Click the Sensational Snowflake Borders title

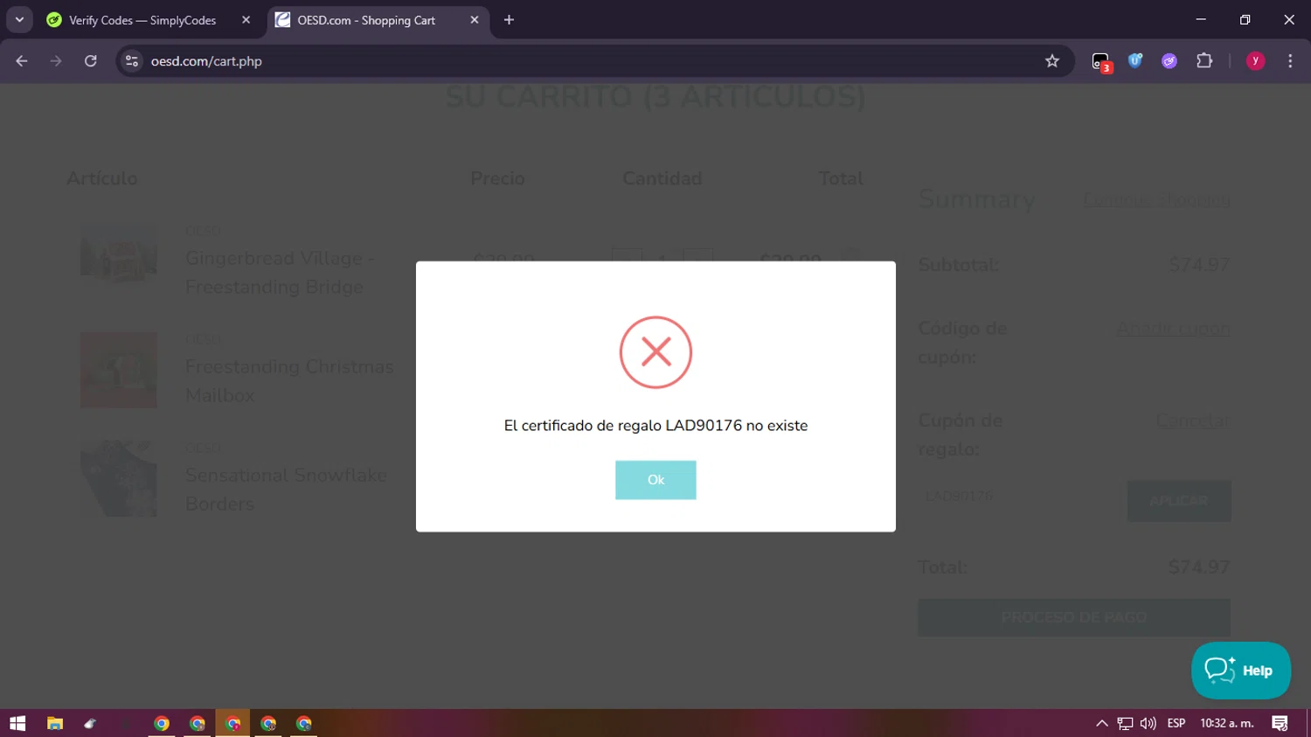pos(286,490)
